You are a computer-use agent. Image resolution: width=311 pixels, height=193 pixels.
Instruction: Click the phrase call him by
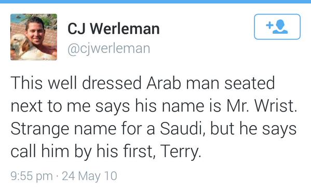[x=51, y=151]
